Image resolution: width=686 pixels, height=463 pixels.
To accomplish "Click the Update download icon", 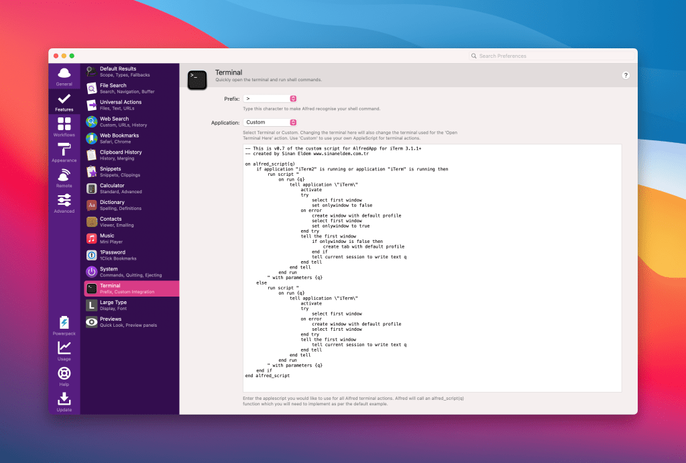I will point(64,401).
